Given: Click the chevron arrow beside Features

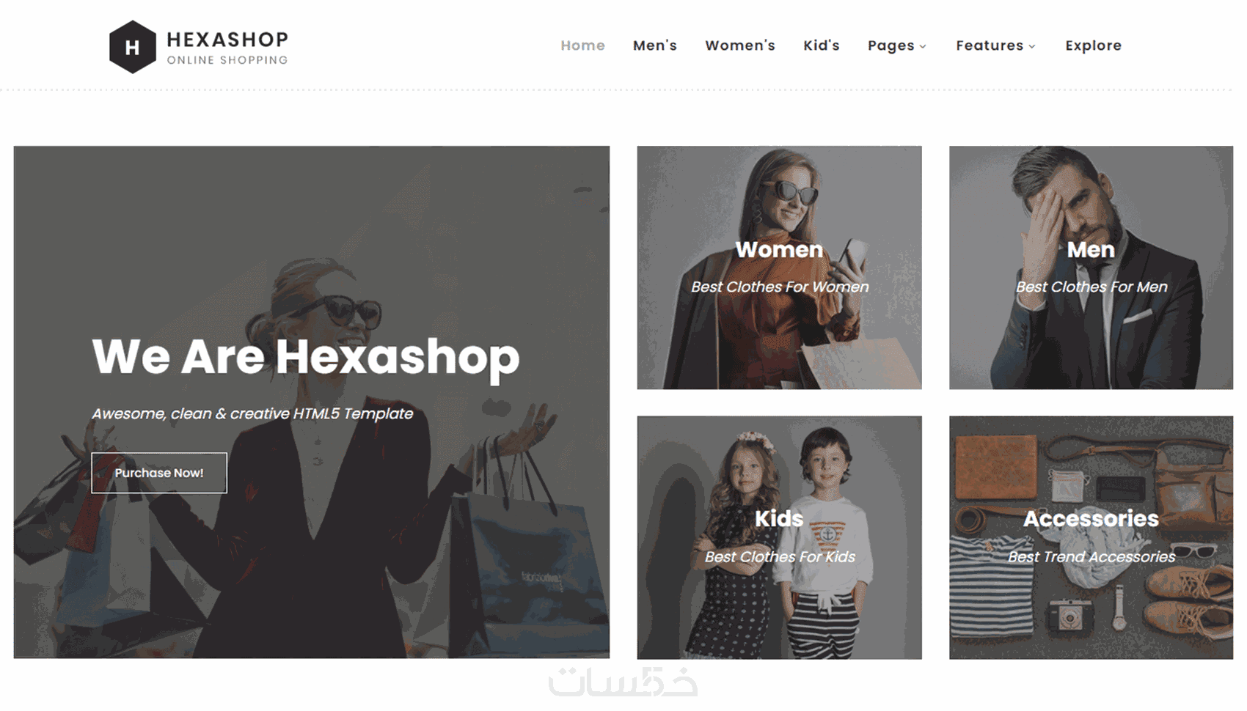Looking at the screenshot, I should pyautogui.click(x=1032, y=46).
